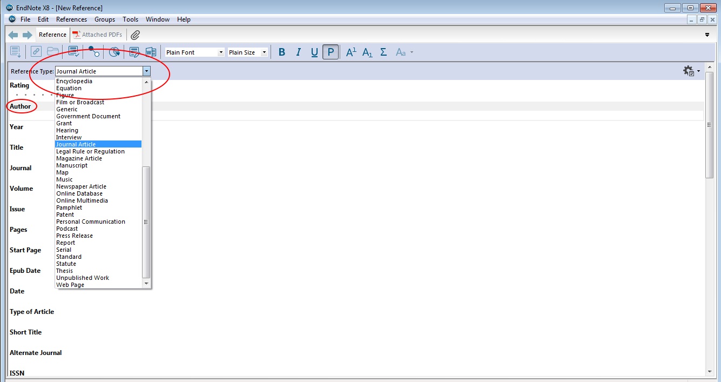This screenshot has height=382, width=721.
Task: Click the Sigma symbol font icon
Action: click(383, 52)
